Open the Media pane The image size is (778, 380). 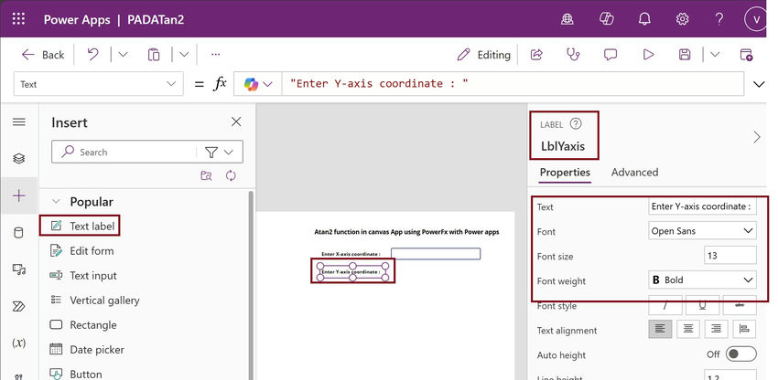tap(19, 269)
